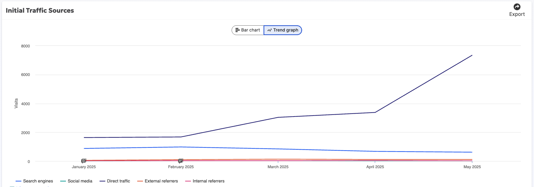
Task: Click the Direct traffic peak at May 2025
Action: tap(472, 56)
